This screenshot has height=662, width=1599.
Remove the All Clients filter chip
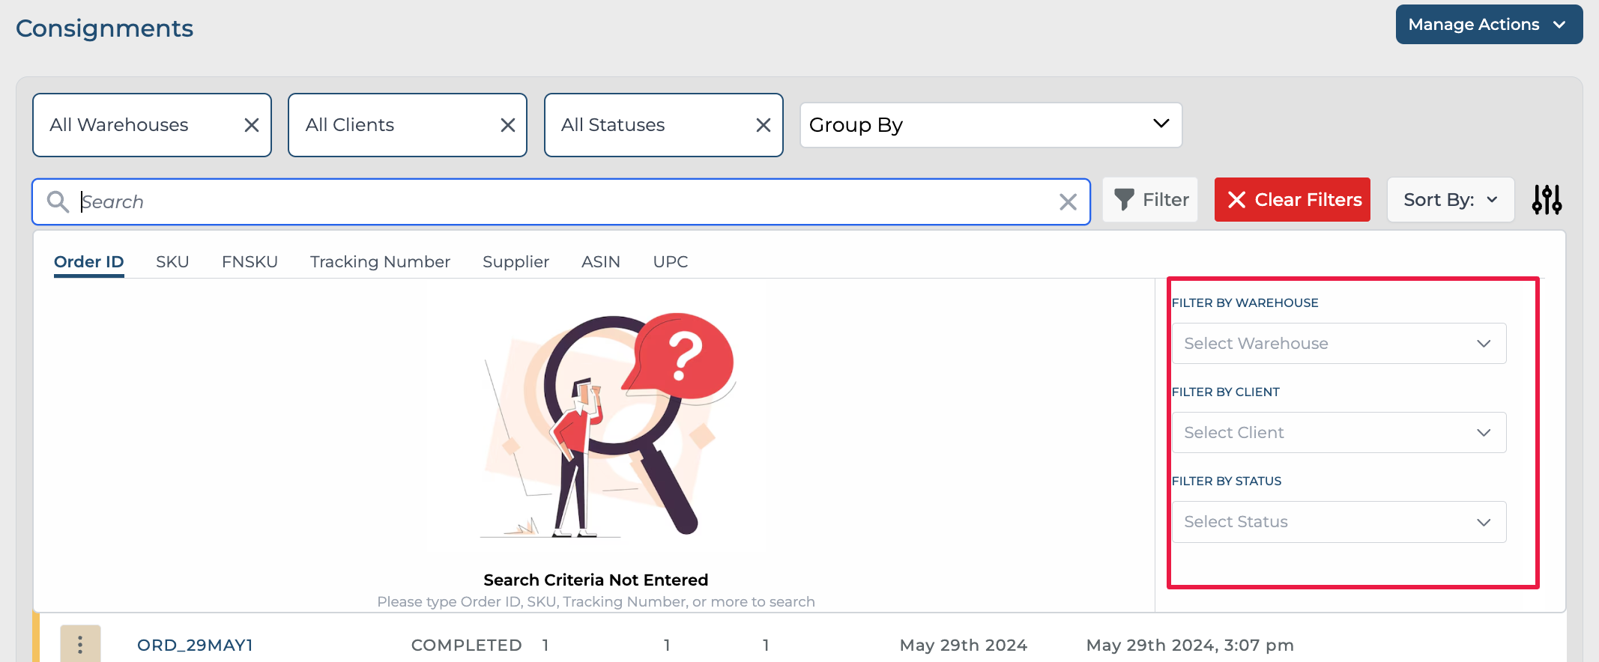coord(507,125)
